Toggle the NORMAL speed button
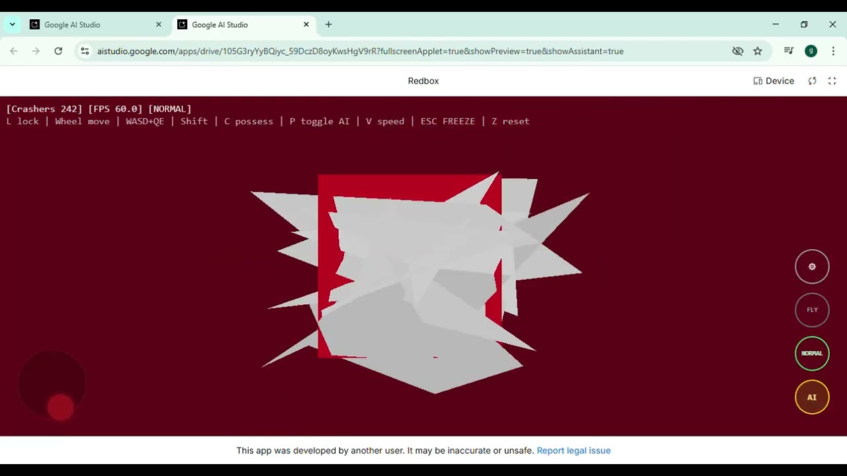 (x=812, y=354)
